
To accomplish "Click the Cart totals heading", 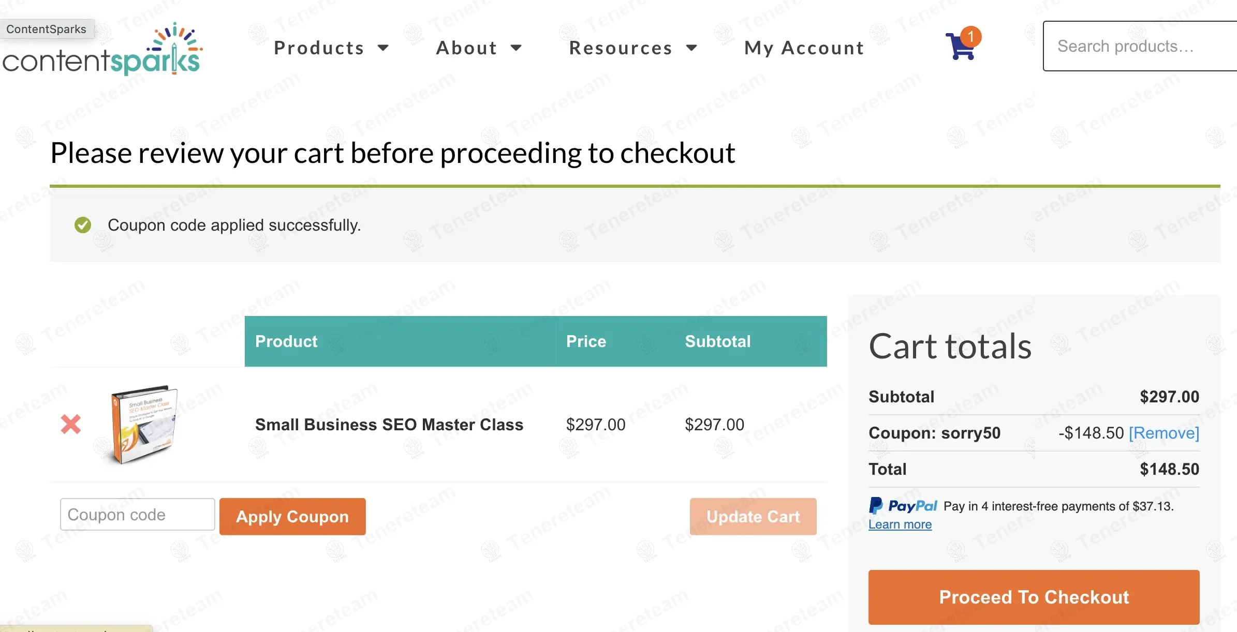I will 950,346.
